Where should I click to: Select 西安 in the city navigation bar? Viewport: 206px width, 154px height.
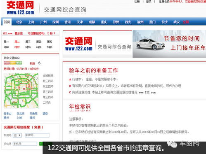click(128, 22)
